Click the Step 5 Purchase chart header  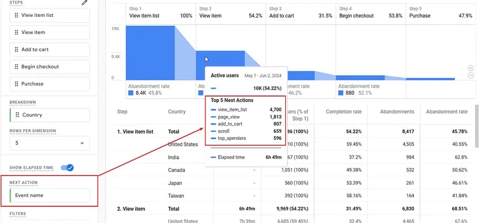441,13
